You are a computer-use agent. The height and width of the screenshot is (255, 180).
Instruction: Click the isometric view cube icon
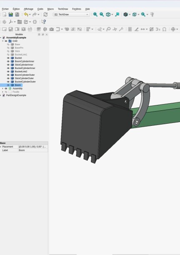click(x=108, y=15)
